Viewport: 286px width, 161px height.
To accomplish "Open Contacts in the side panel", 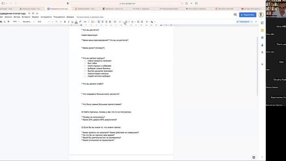I will [x=262, y=45].
